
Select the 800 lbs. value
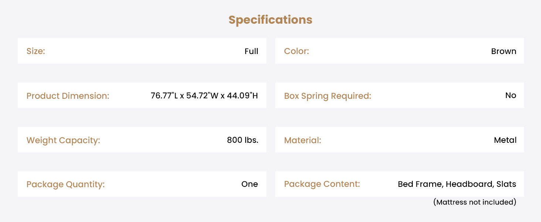[242, 140]
